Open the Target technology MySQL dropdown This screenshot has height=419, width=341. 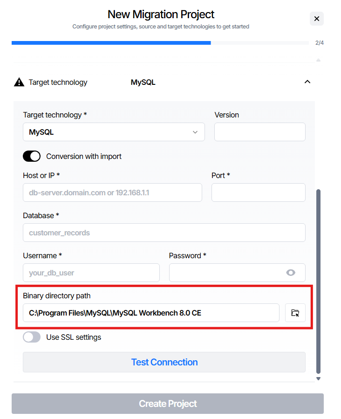114,132
